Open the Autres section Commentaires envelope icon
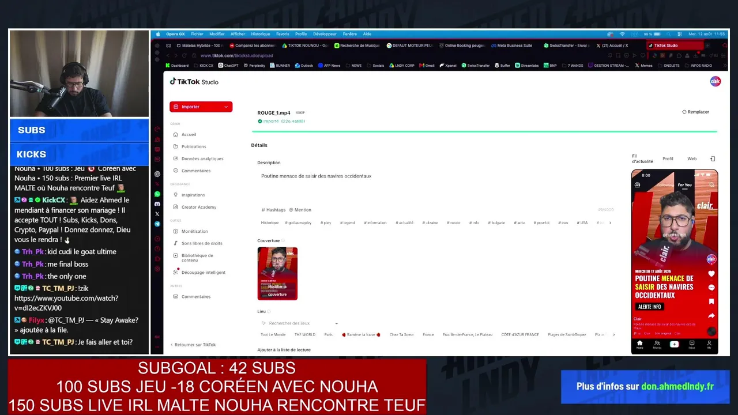This screenshot has height=415, width=738. [176, 296]
